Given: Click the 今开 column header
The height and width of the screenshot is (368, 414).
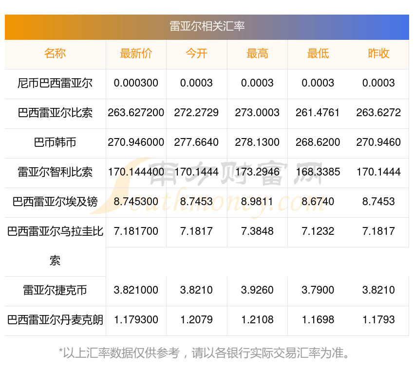Looking at the screenshot, I should (x=196, y=53).
